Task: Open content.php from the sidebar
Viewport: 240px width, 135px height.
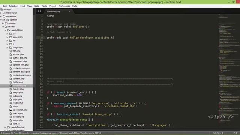Action: point(18,79)
